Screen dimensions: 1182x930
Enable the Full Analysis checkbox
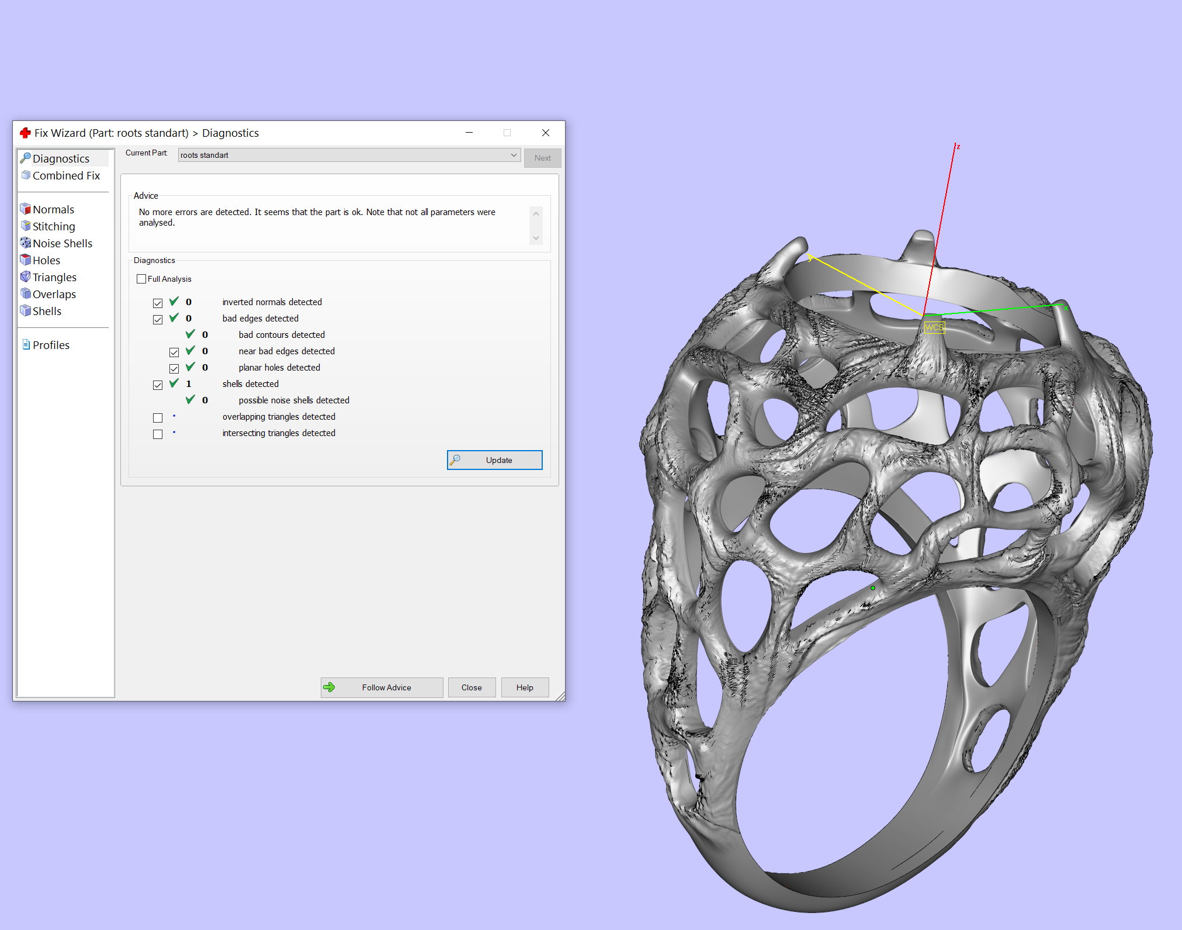(x=141, y=279)
